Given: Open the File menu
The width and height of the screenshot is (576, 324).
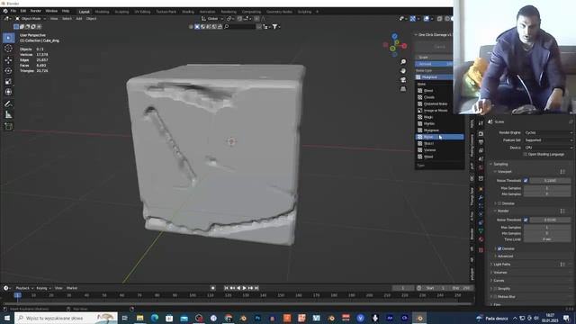Looking at the screenshot, I should pyautogui.click(x=13, y=12).
